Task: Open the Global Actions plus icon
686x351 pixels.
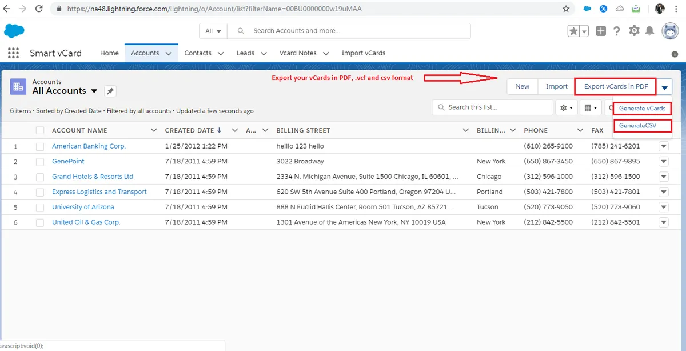Action: [x=600, y=31]
